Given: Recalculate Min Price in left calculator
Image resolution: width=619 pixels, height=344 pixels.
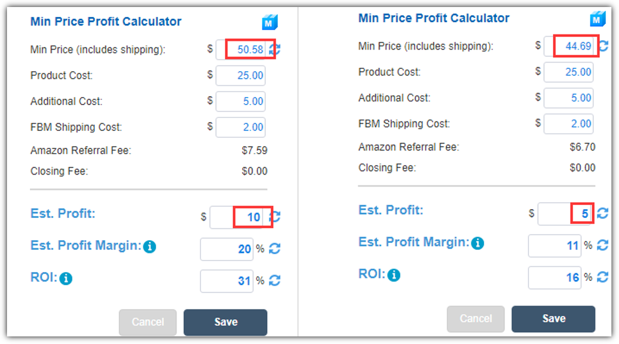Looking at the screenshot, I should tap(275, 49).
